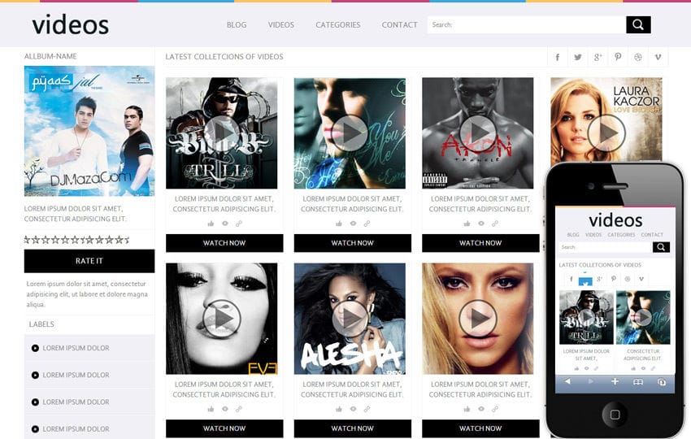The width and height of the screenshot is (691, 439).
Task: Click thumbs-up under blonde close-up video
Action: tap(467, 409)
